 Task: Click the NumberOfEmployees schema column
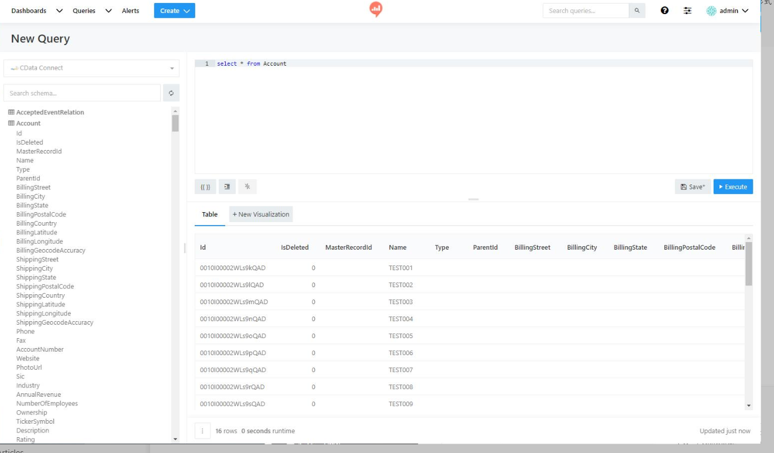tap(47, 403)
